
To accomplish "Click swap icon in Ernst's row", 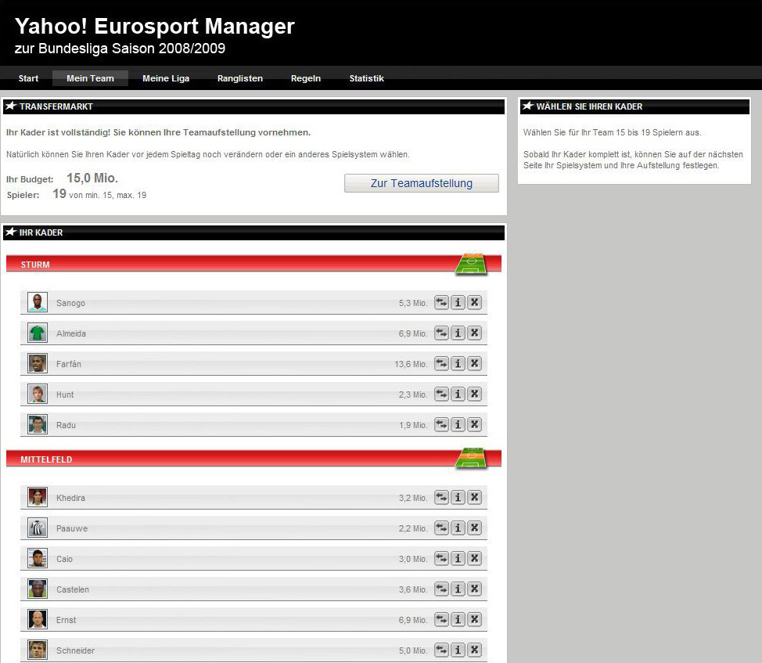I will click(441, 620).
